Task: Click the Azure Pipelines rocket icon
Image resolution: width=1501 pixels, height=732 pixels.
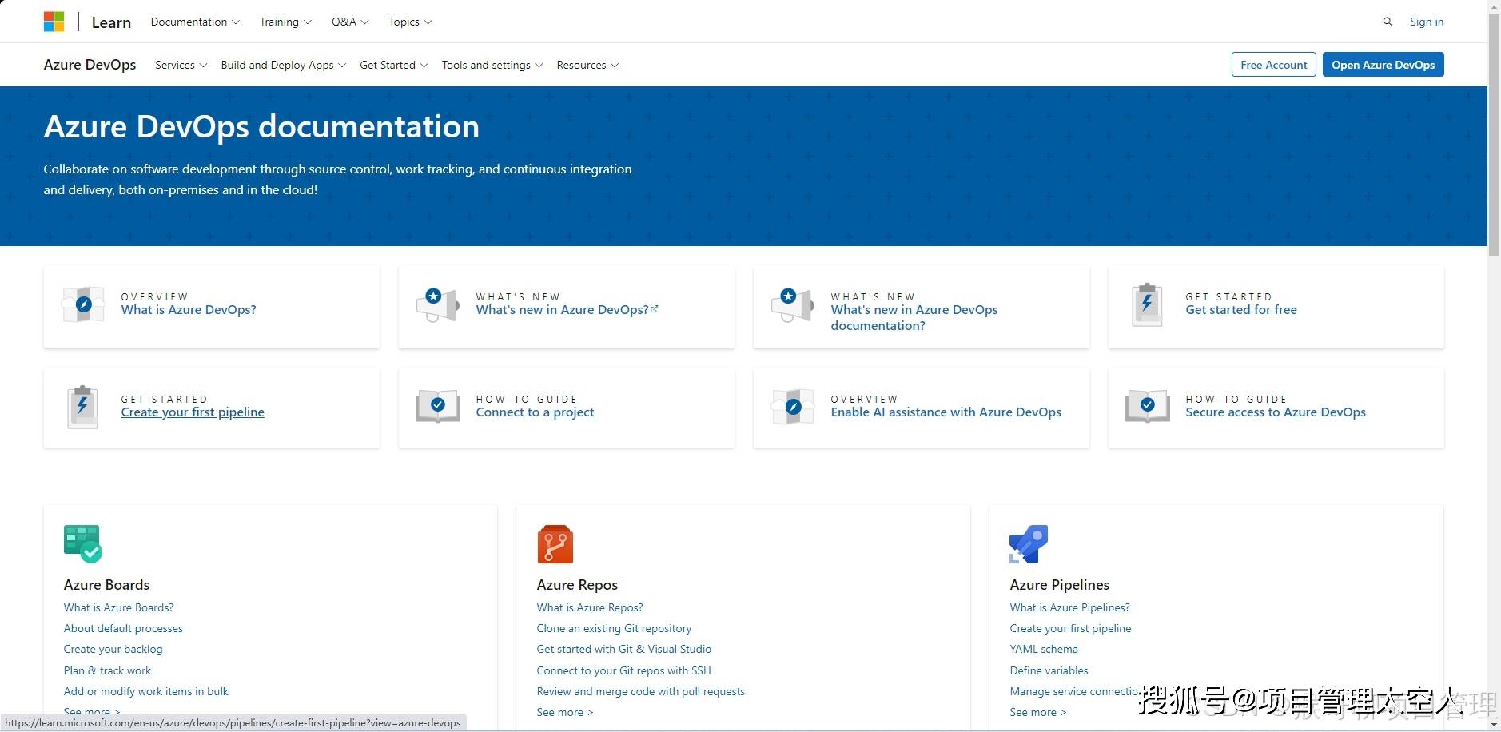Action: [x=1029, y=544]
